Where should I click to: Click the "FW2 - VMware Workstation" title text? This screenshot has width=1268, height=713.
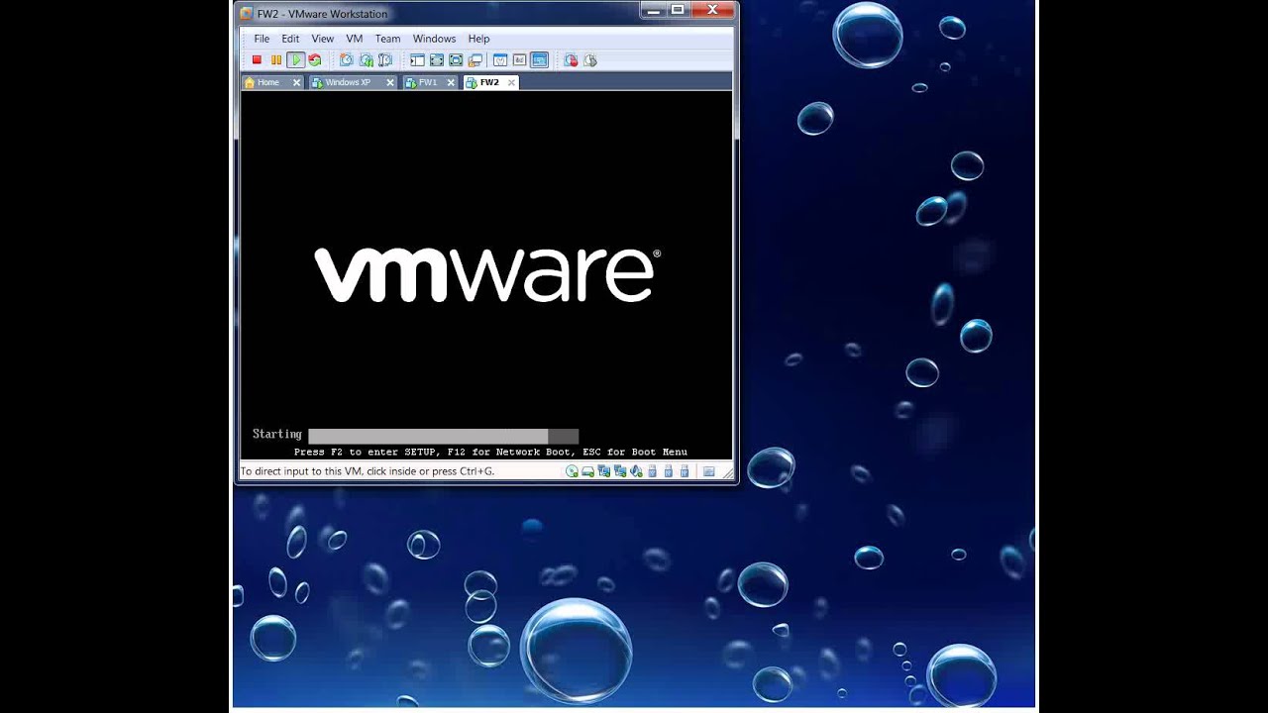point(322,14)
